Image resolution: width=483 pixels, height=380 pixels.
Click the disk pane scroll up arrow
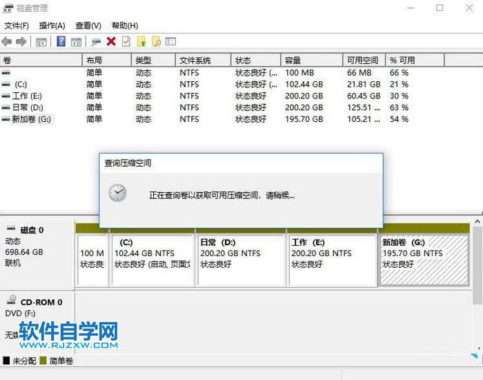click(x=477, y=222)
